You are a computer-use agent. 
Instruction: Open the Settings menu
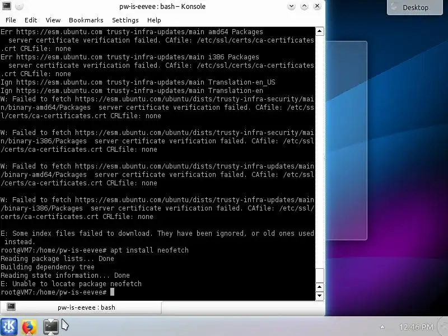point(125,20)
